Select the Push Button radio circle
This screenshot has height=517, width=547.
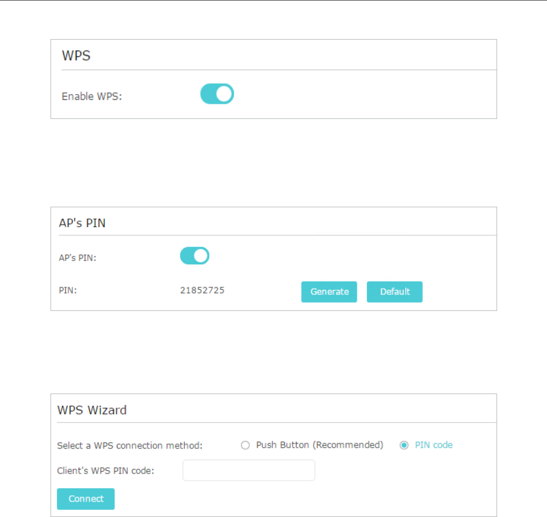pos(245,445)
